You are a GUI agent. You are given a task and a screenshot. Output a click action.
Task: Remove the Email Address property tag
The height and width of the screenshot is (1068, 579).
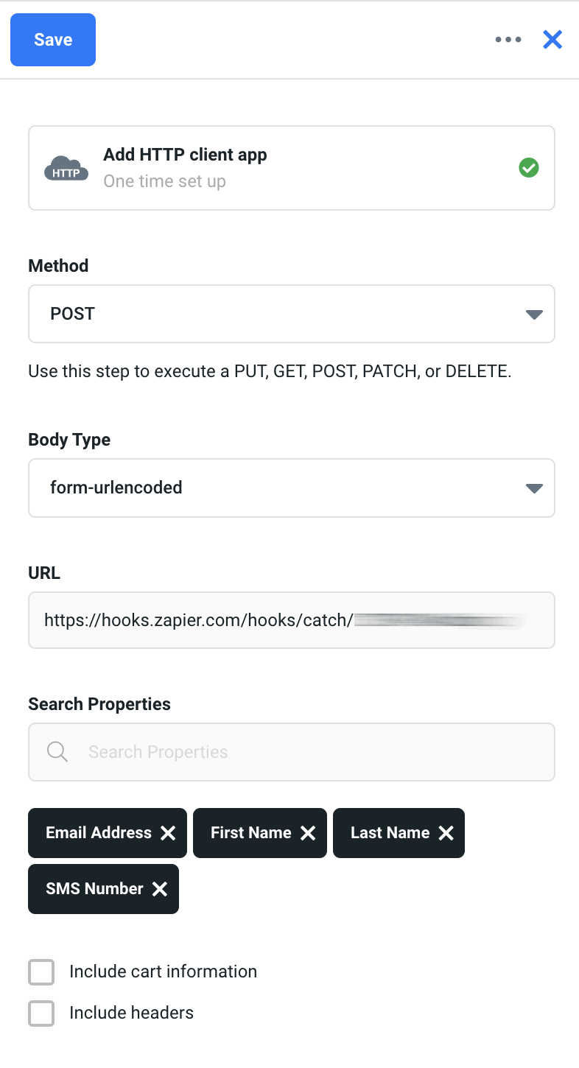[x=168, y=833]
